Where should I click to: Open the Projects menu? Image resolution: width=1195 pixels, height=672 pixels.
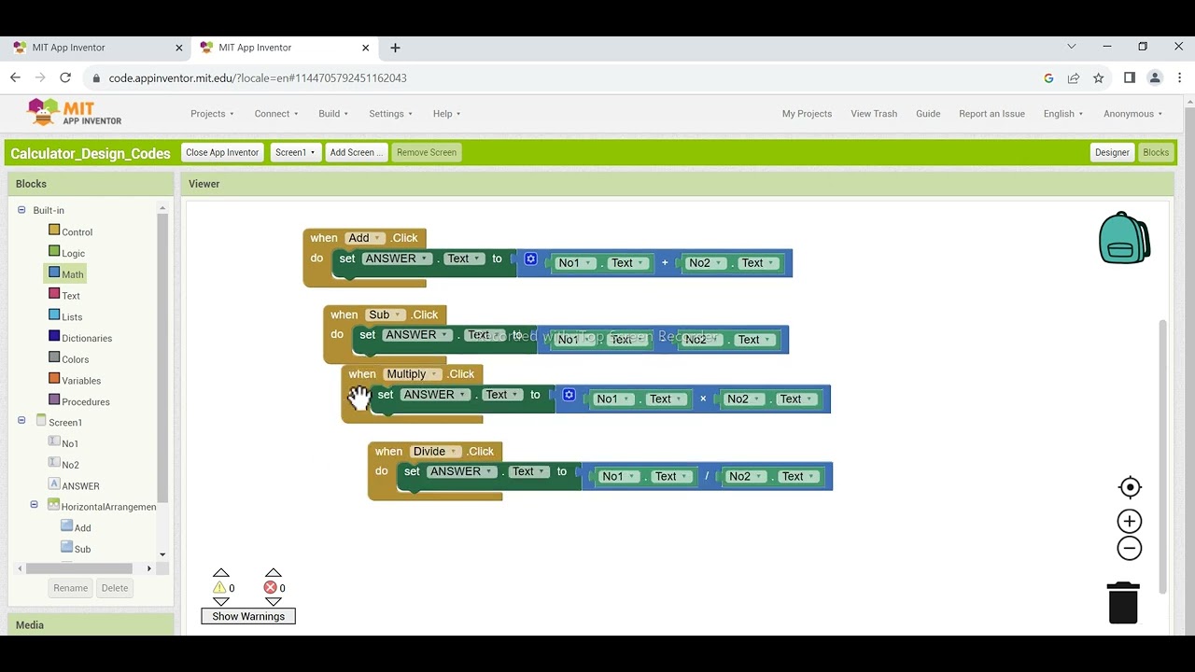pos(212,114)
